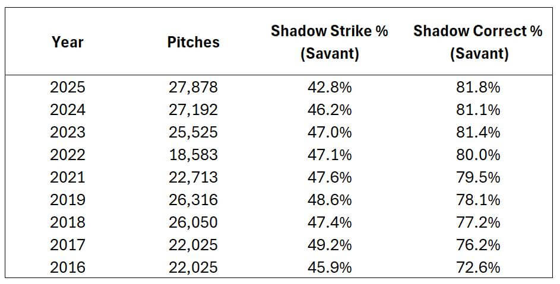This screenshot has width=560, height=284.
Task: Click the 2021 year cell
Action: click(x=67, y=177)
